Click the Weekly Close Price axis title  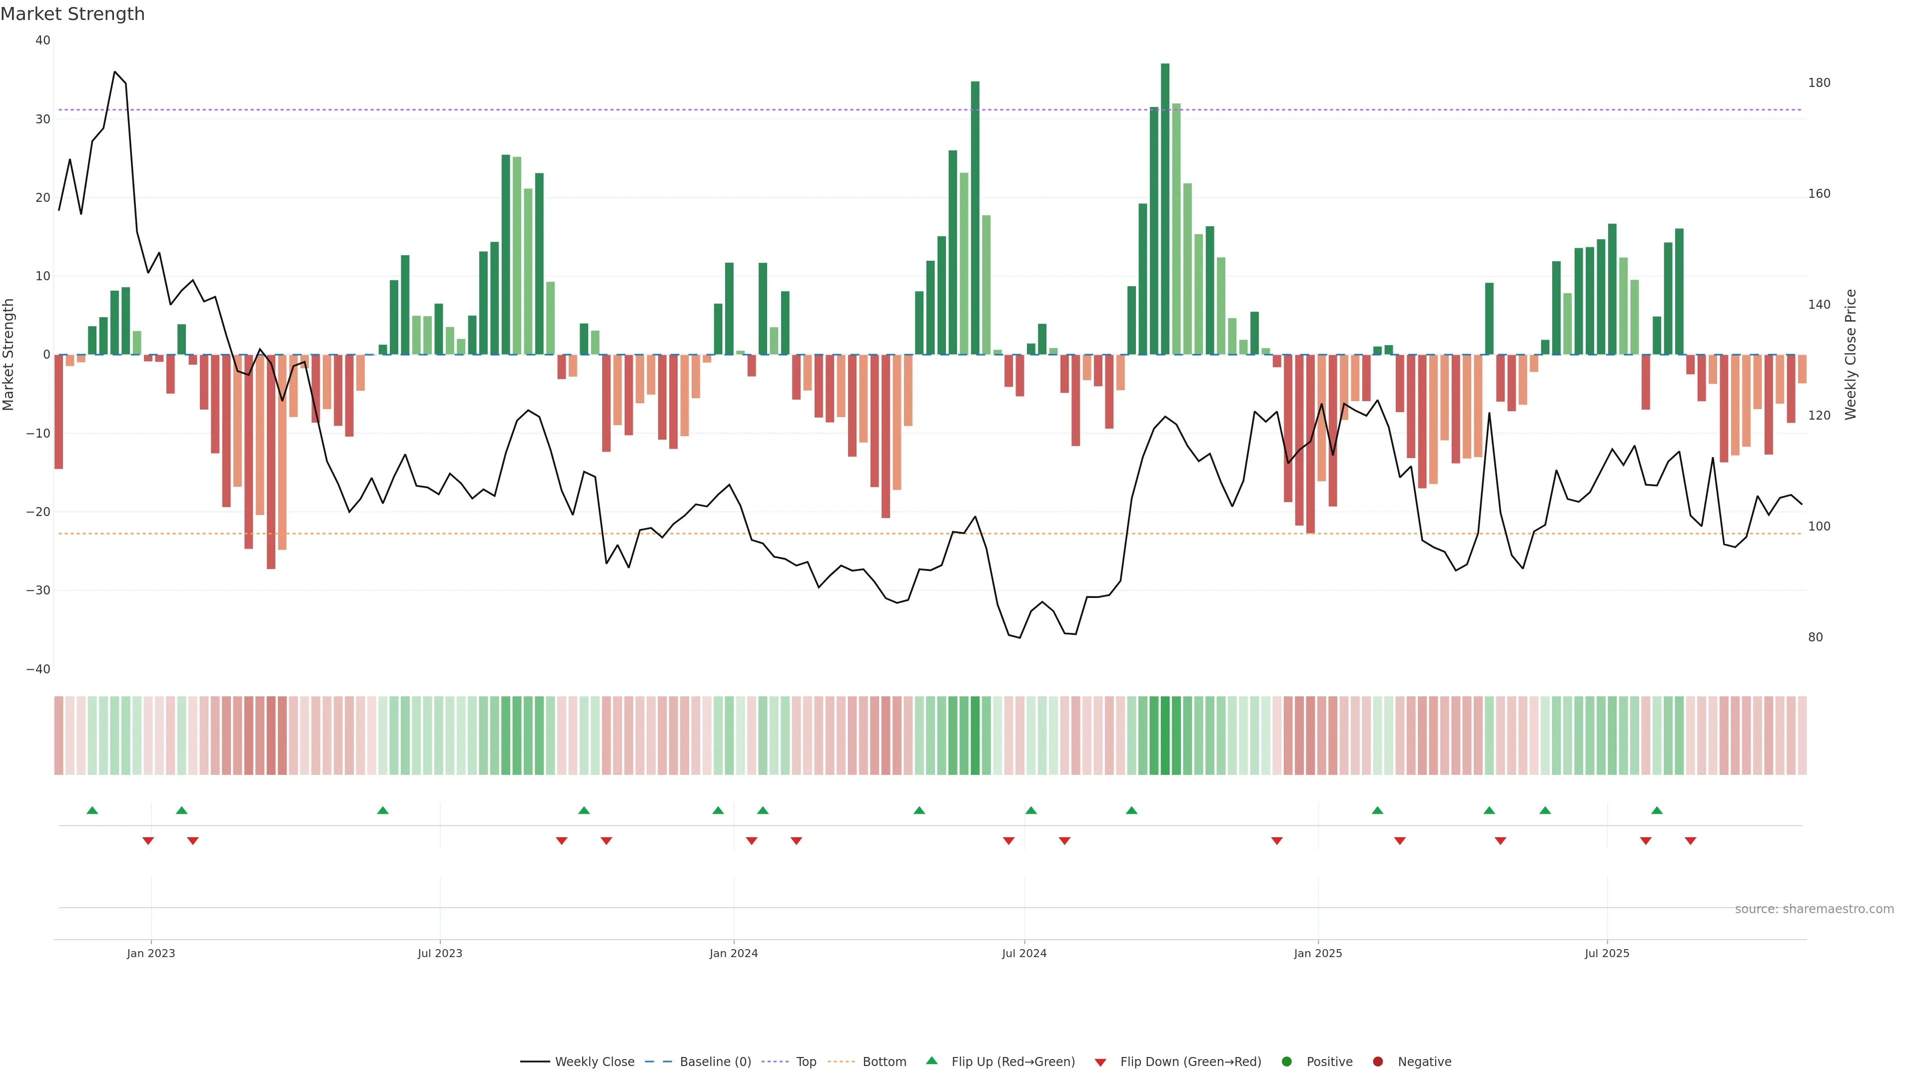[1851, 355]
